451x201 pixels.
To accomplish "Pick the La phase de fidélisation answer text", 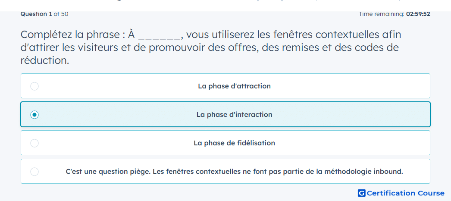I will [x=234, y=143].
